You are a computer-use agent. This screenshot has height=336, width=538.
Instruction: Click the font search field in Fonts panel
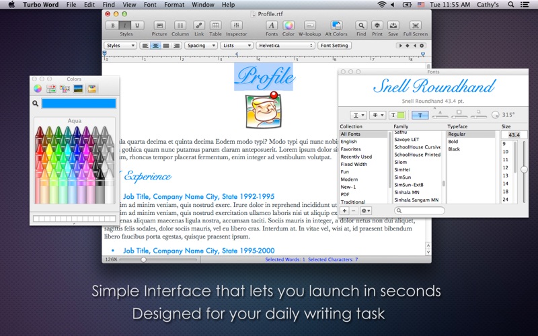pos(419,211)
